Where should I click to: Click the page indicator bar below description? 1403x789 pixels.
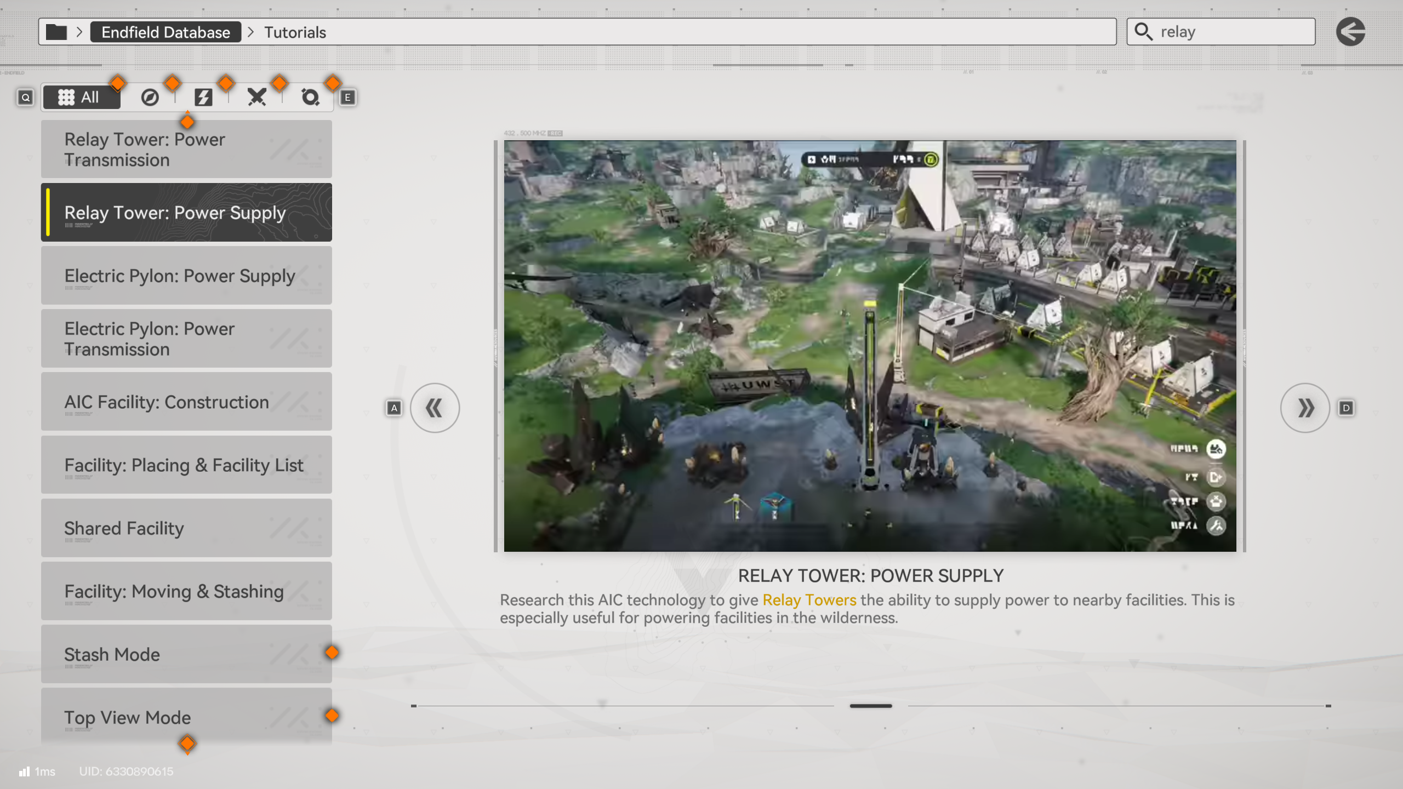[870, 706]
